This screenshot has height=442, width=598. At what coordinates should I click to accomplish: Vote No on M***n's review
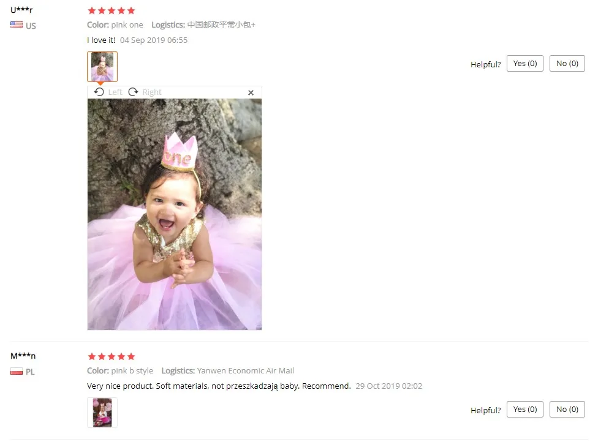(x=567, y=409)
